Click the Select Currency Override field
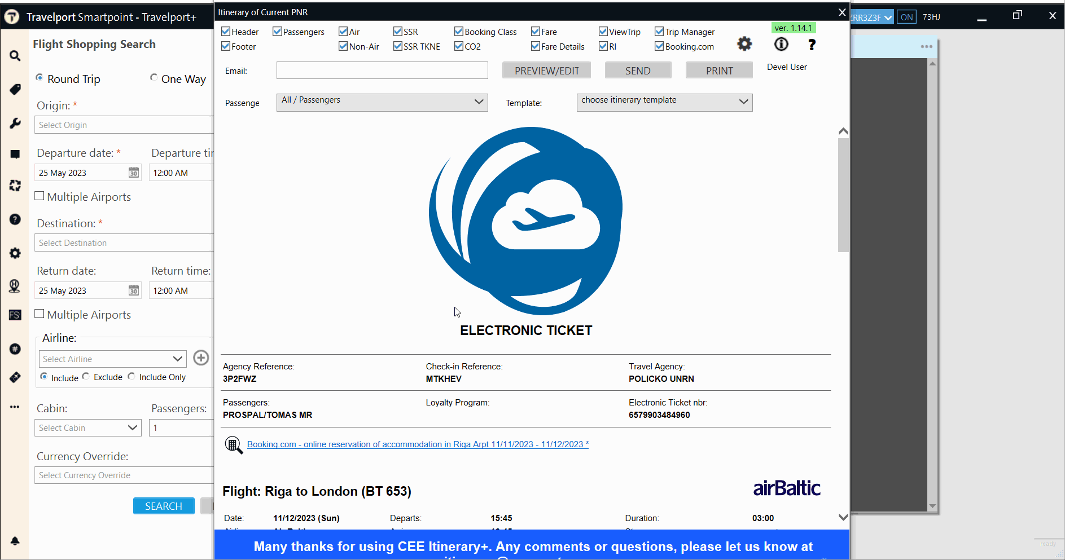 [124, 475]
